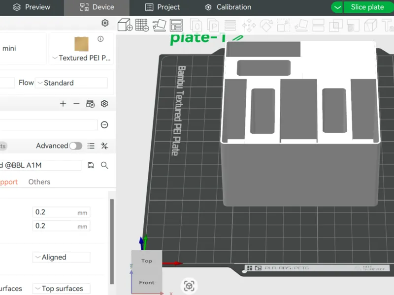Viewport: 394px width, 295px height.
Task: Toggle the Advanced settings switch
Action: coord(76,146)
